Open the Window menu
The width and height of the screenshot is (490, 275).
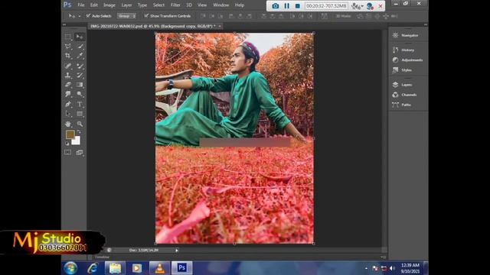click(221, 5)
